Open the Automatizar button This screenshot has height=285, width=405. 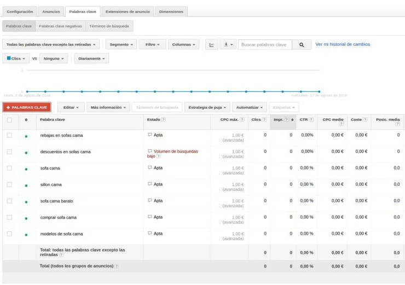(x=250, y=107)
